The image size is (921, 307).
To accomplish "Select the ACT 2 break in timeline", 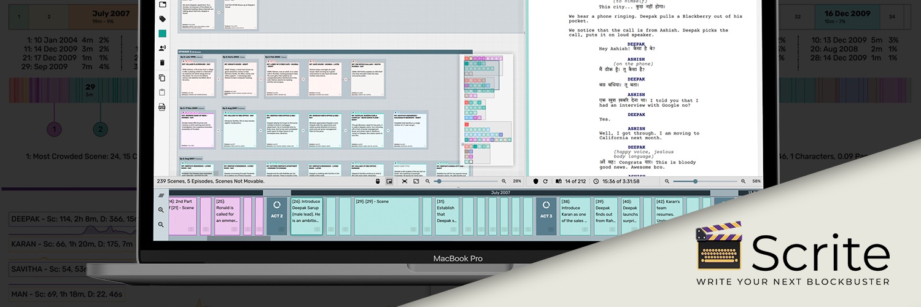I will pyautogui.click(x=277, y=216).
